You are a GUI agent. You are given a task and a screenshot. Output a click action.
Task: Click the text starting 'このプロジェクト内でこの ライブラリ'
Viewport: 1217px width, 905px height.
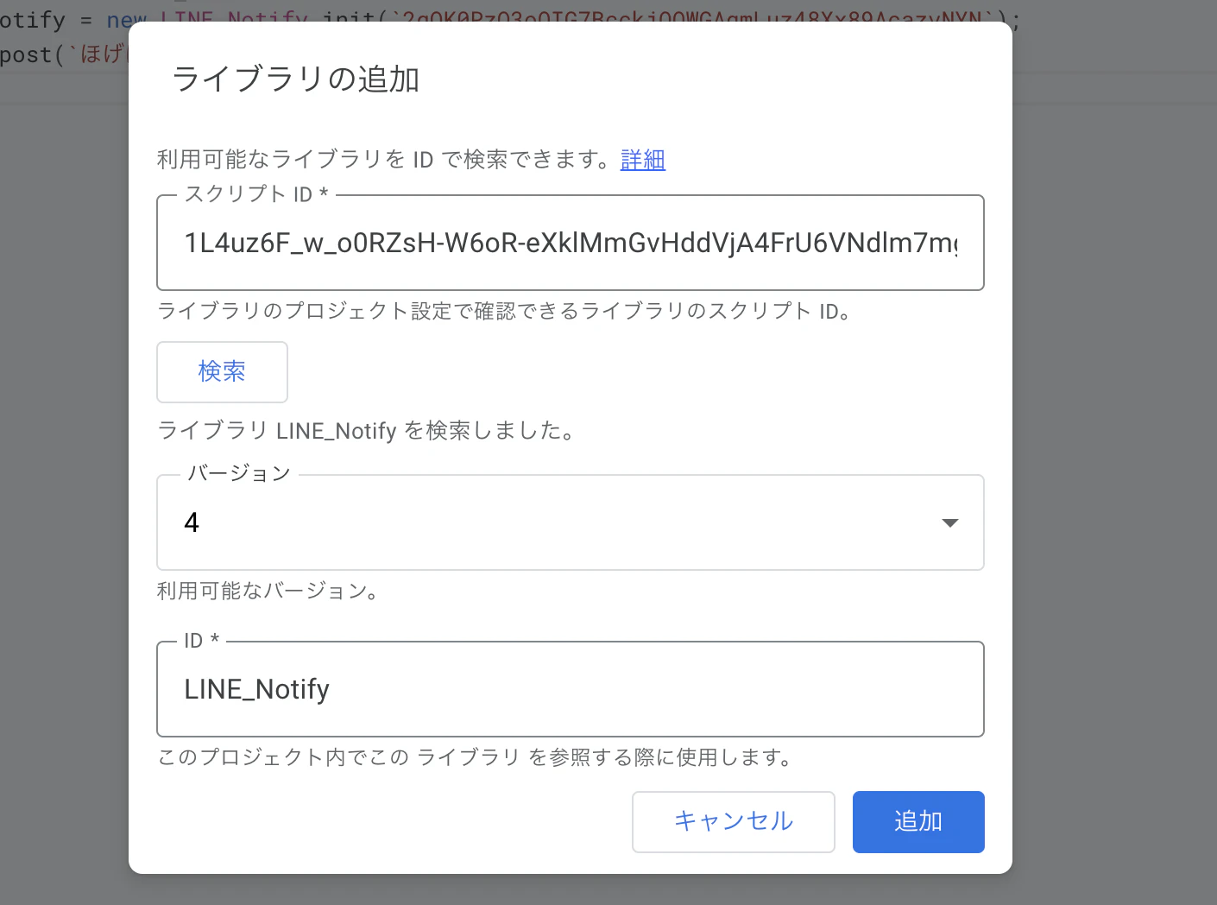[476, 757]
